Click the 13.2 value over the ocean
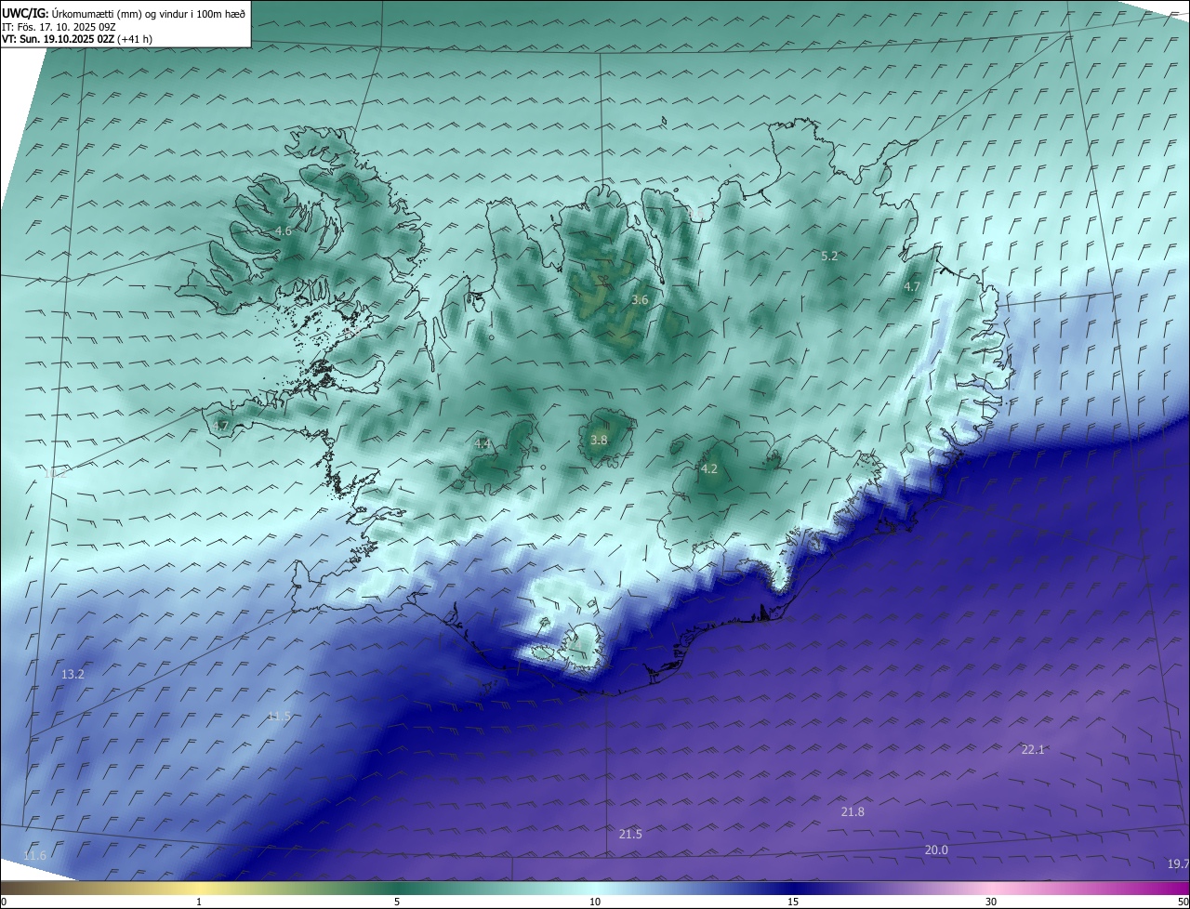Viewport: 1190px width, 909px height. (73, 674)
